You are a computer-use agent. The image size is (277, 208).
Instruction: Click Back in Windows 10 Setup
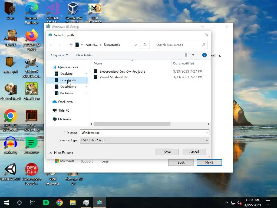pyautogui.click(x=181, y=162)
